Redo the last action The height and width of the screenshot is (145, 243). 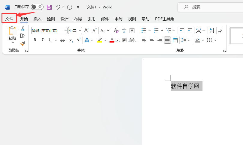69,7
